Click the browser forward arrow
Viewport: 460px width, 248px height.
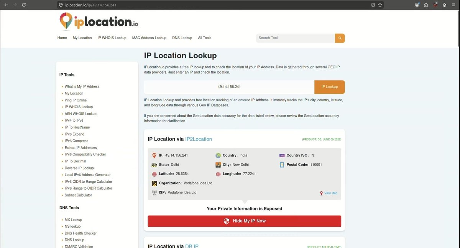pyautogui.click(x=15, y=5)
